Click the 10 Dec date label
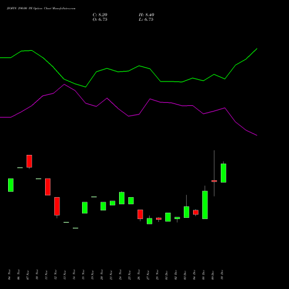289x289 pixels. [x=222, y=275]
